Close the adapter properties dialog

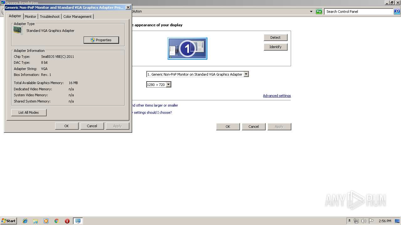coord(128,7)
